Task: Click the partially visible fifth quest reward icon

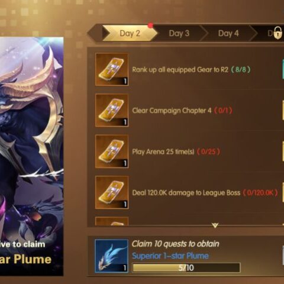Action: 112,221
